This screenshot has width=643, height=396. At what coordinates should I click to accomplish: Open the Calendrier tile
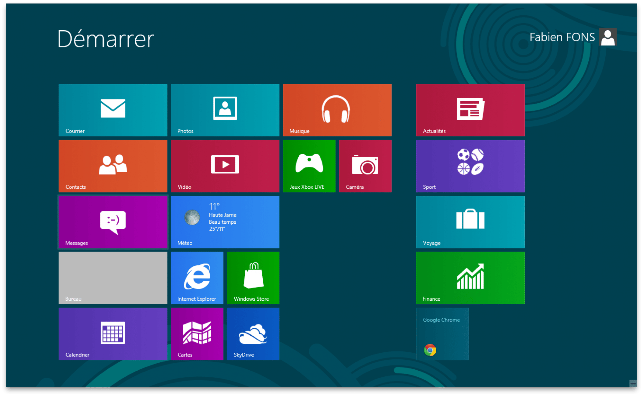113,334
